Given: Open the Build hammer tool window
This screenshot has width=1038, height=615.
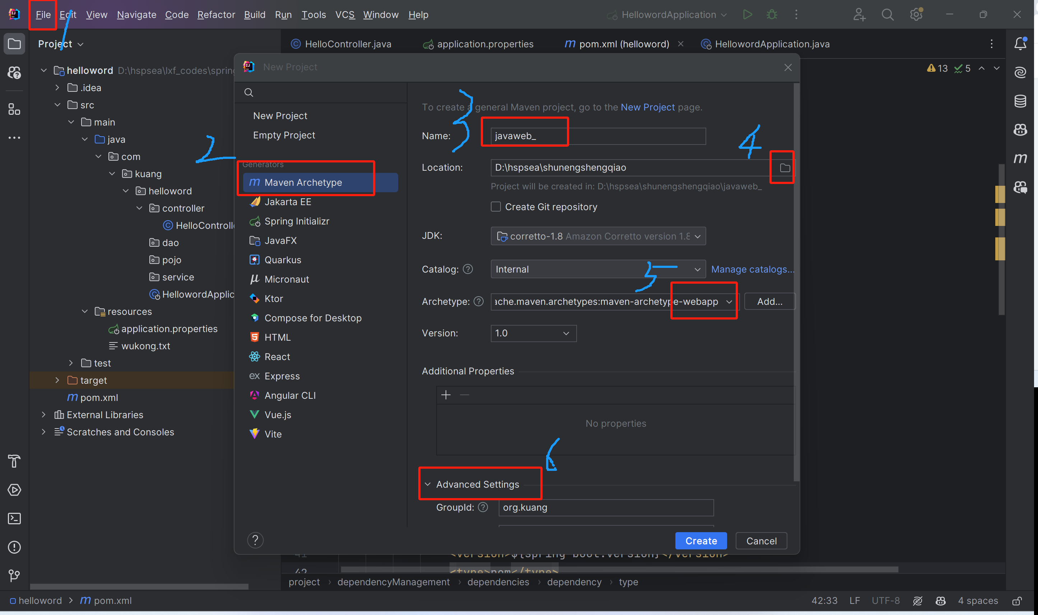Looking at the screenshot, I should [x=14, y=461].
